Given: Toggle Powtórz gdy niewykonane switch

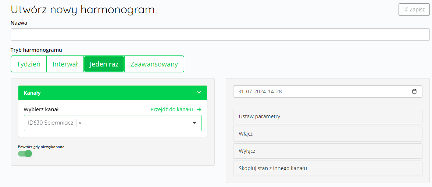Looking at the screenshot, I should pyautogui.click(x=25, y=154).
